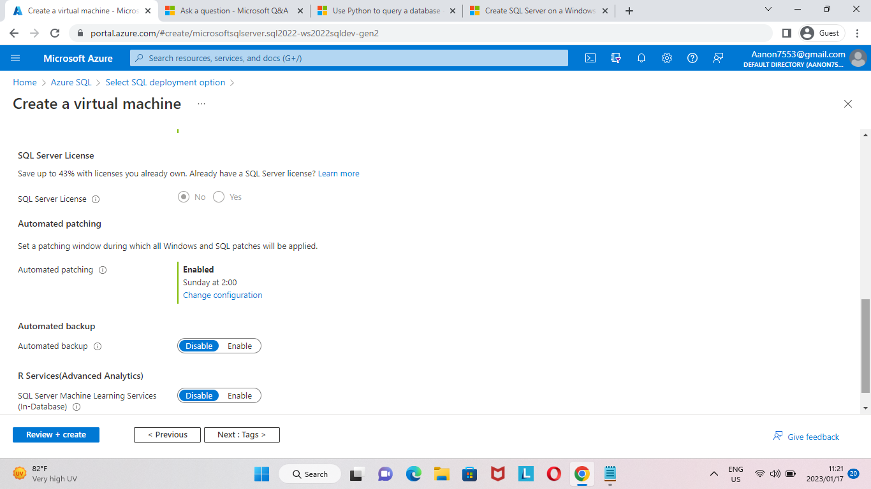The width and height of the screenshot is (871, 489).
Task: Open the Support and help icon
Action: [692, 58]
